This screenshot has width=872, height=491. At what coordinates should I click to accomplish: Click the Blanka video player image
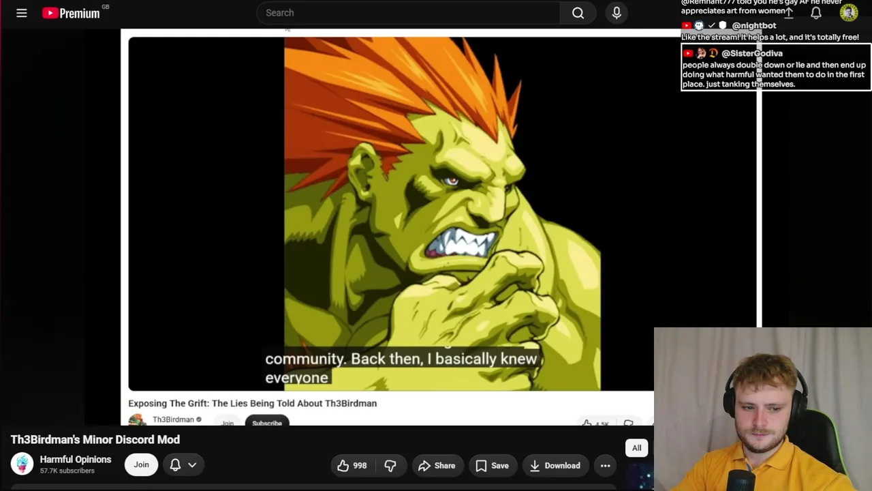coord(442,214)
